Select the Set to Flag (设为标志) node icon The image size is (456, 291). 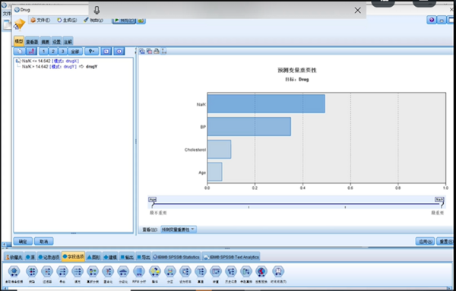coord(185,271)
